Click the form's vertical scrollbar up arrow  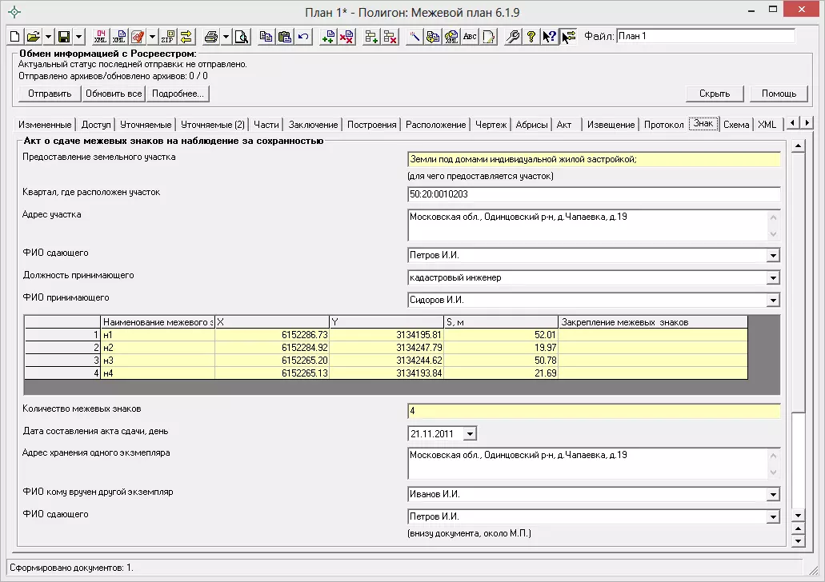click(798, 145)
